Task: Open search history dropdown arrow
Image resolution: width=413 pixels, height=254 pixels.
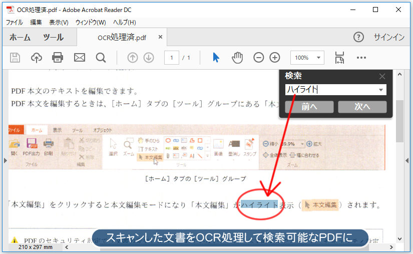Action: [381, 90]
